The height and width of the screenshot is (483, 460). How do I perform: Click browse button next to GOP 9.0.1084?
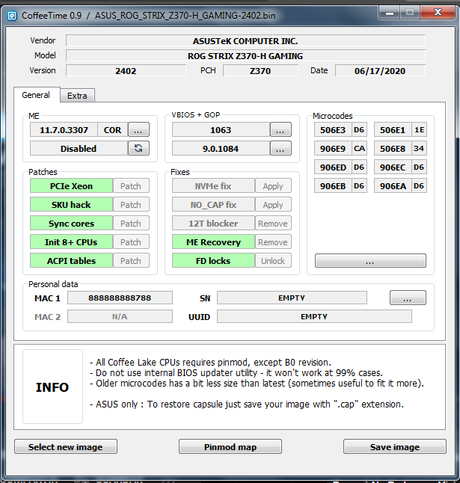280,148
